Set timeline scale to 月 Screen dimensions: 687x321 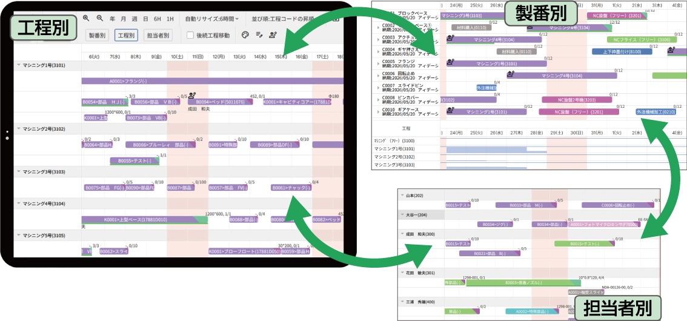pos(124,19)
